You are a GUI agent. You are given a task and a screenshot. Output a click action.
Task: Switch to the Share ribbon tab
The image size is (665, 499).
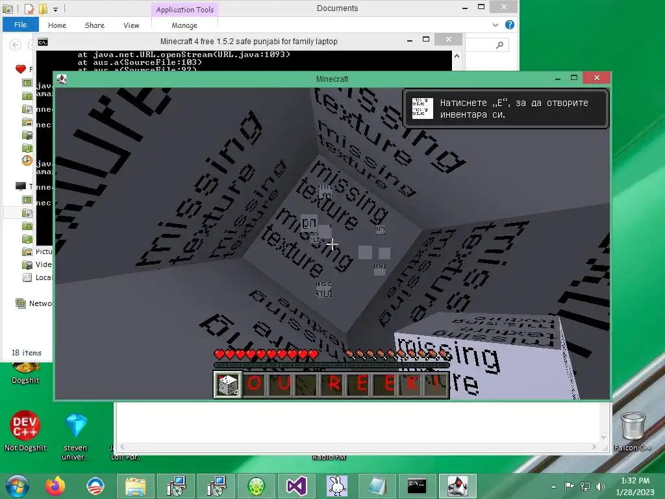point(95,25)
